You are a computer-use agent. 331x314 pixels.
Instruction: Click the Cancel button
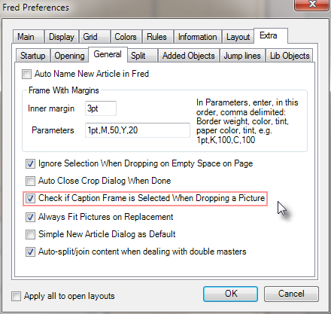291,294
